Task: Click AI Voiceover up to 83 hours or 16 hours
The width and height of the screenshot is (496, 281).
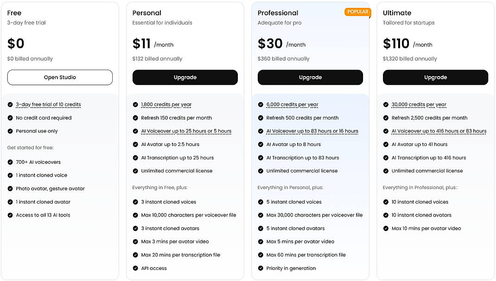Action: 313,131
